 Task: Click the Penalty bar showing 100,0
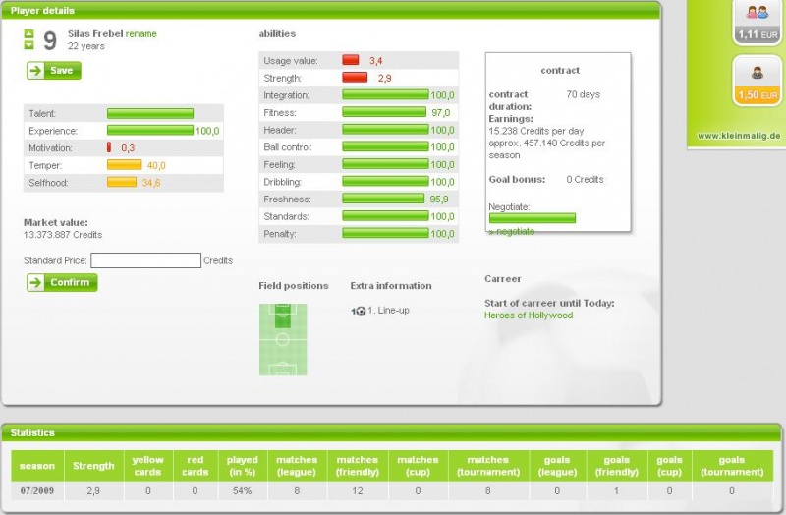tap(385, 233)
